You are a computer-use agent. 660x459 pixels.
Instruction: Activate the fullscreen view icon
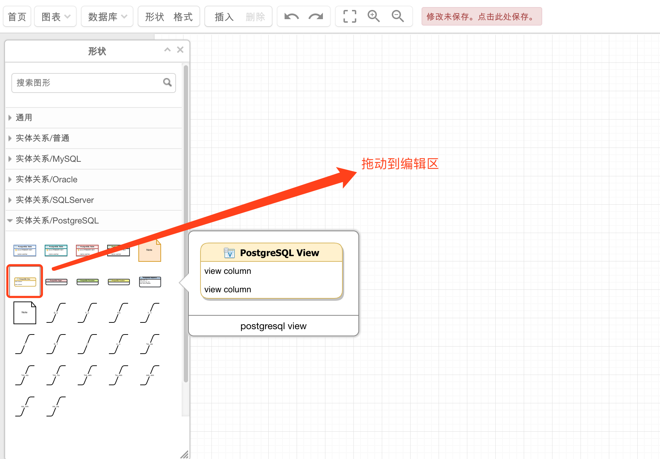[x=349, y=16]
